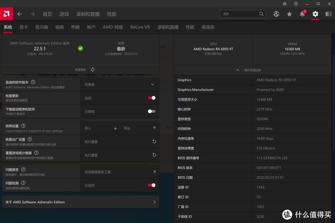Switch to the 游戏 tab
This screenshot has width=335, height=223.
(64, 14)
